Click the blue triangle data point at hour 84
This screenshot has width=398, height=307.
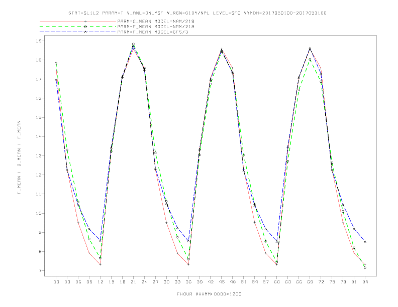(365, 242)
